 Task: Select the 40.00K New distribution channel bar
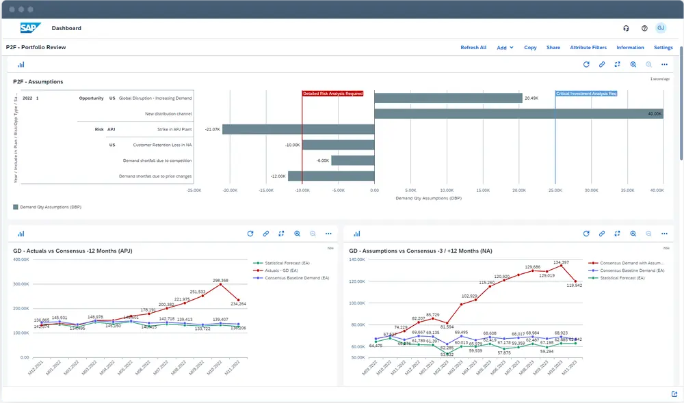point(518,113)
